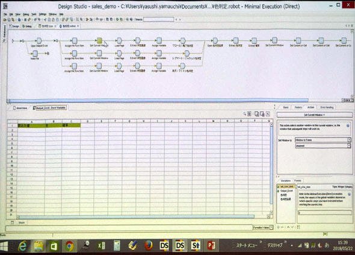This screenshot has height=255, width=355.
Task: Select the highlighted Set Current Window step
Action: (x=99, y=41)
